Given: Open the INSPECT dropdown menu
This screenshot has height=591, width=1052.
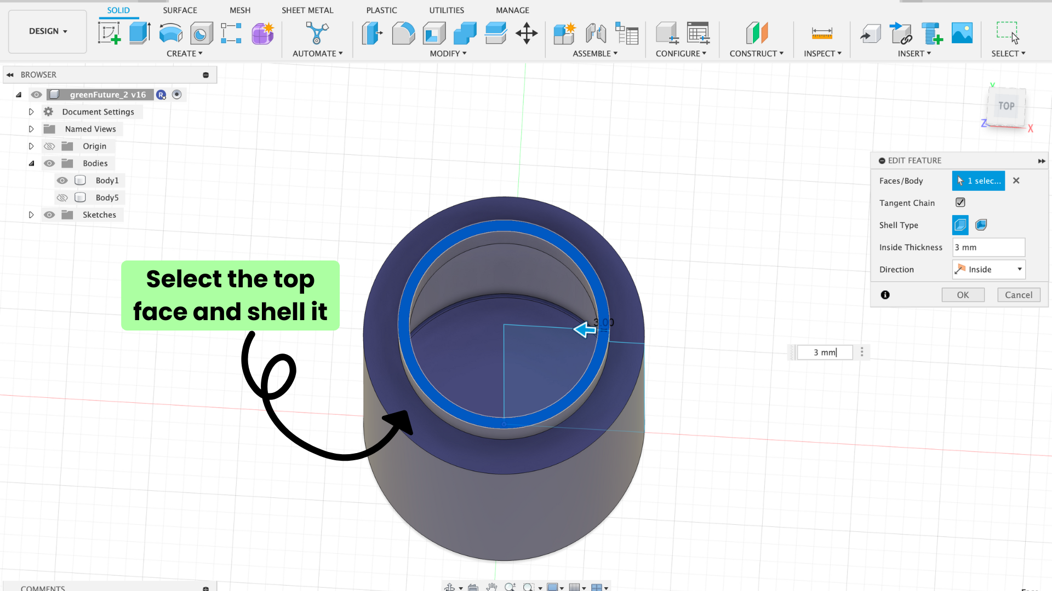Looking at the screenshot, I should pyautogui.click(x=822, y=54).
